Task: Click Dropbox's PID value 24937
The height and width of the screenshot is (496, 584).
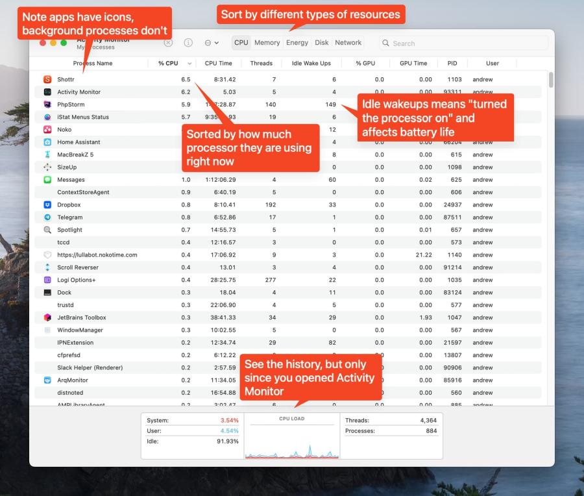Action: (452, 205)
